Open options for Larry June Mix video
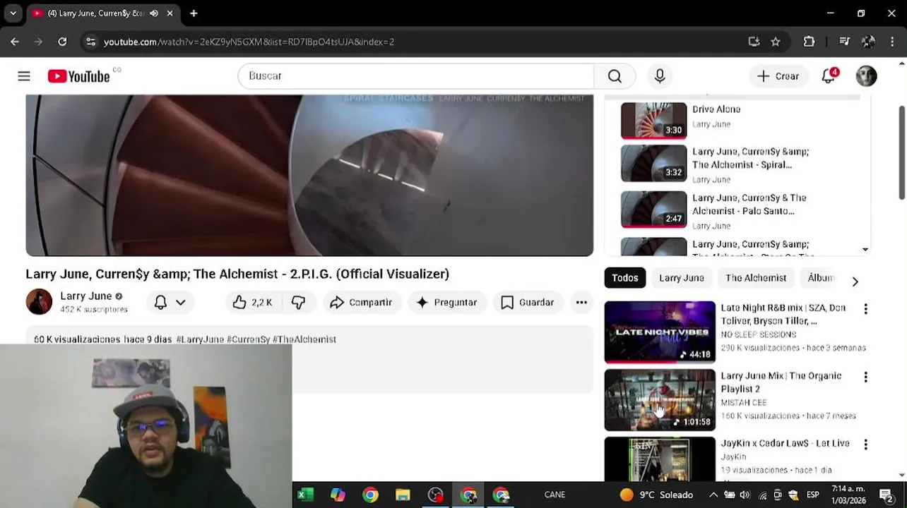907x508 pixels. (x=865, y=377)
